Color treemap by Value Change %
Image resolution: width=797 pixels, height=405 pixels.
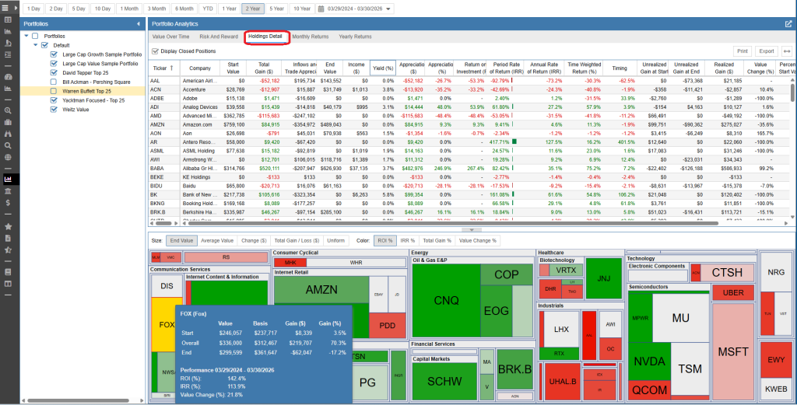pos(477,240)
